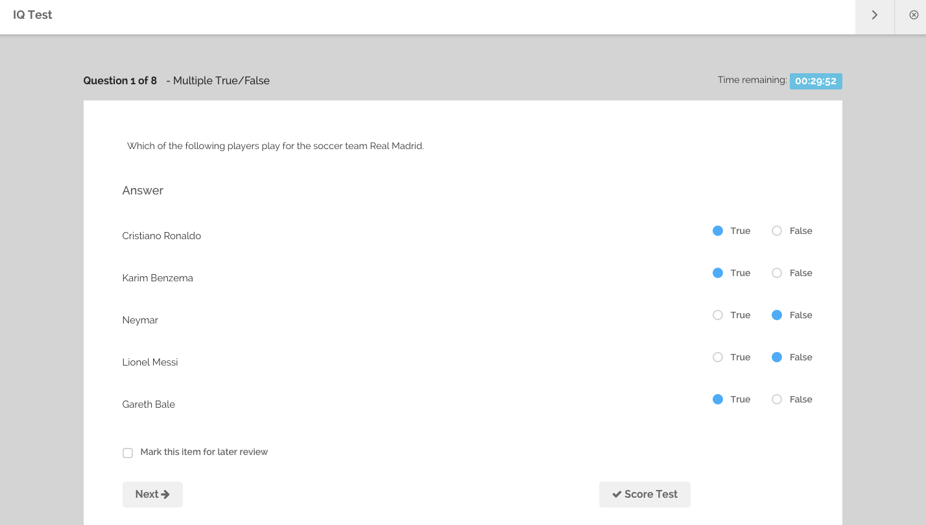The width and height of the screenshot is (926, 525).
Task: Click the Real Madrid question text
Action: (276, 146)
